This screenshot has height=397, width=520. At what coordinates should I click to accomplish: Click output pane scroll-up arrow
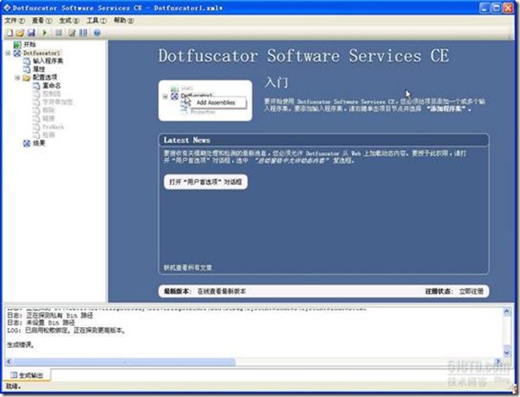(x=507, y=312)
